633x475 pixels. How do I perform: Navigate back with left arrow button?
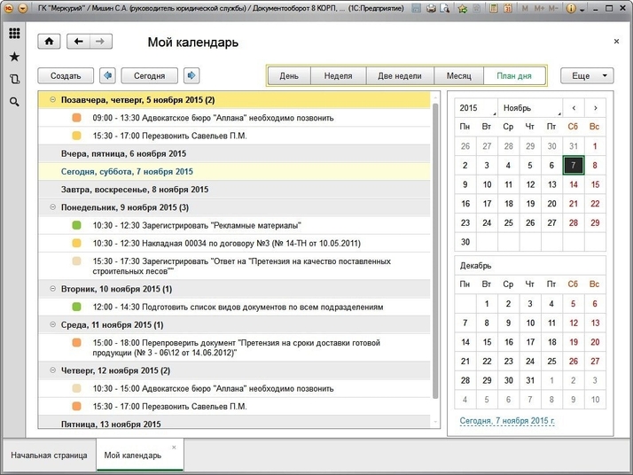click(79, 42)
